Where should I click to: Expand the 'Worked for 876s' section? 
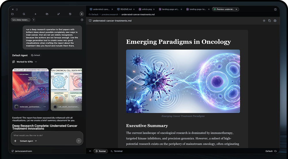(36, 62)
